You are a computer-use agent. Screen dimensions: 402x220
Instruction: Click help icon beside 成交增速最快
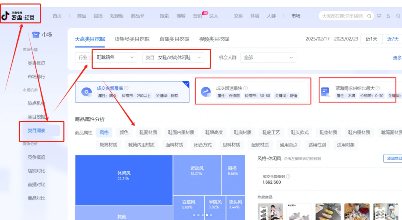[x=245, y=88]
